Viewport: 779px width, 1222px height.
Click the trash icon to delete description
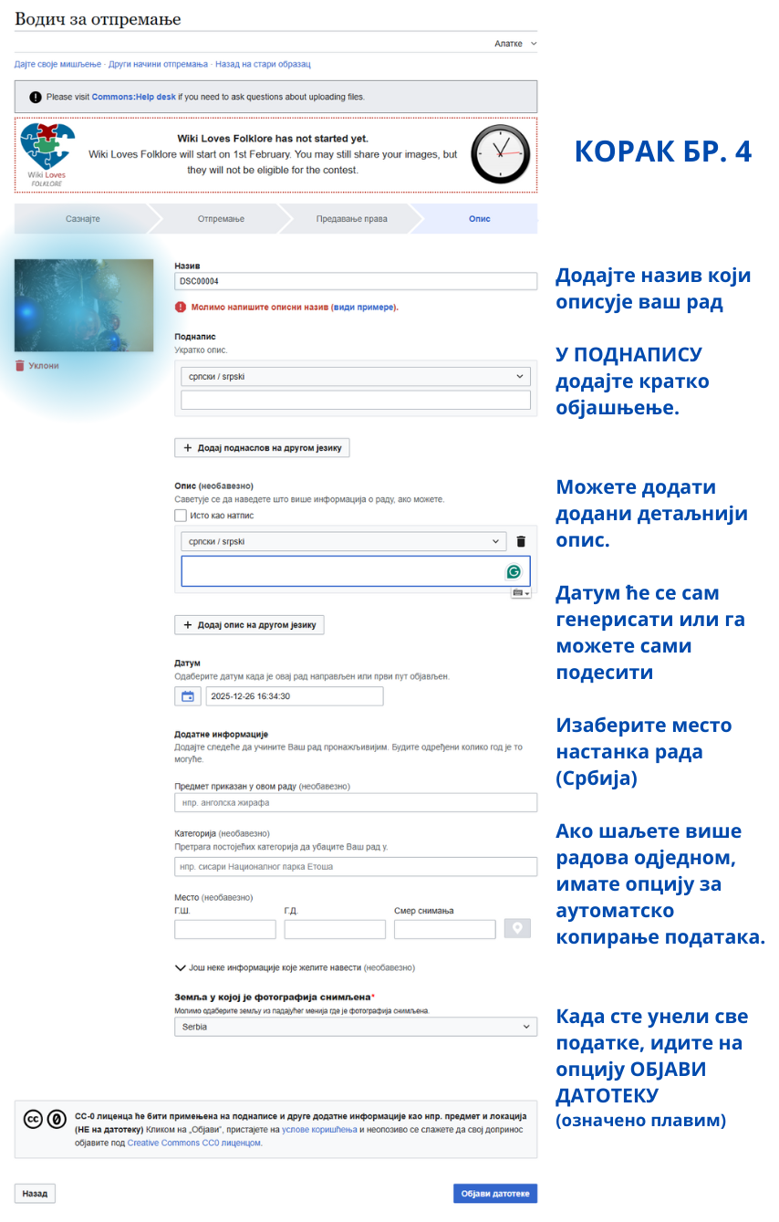(521, 541)
